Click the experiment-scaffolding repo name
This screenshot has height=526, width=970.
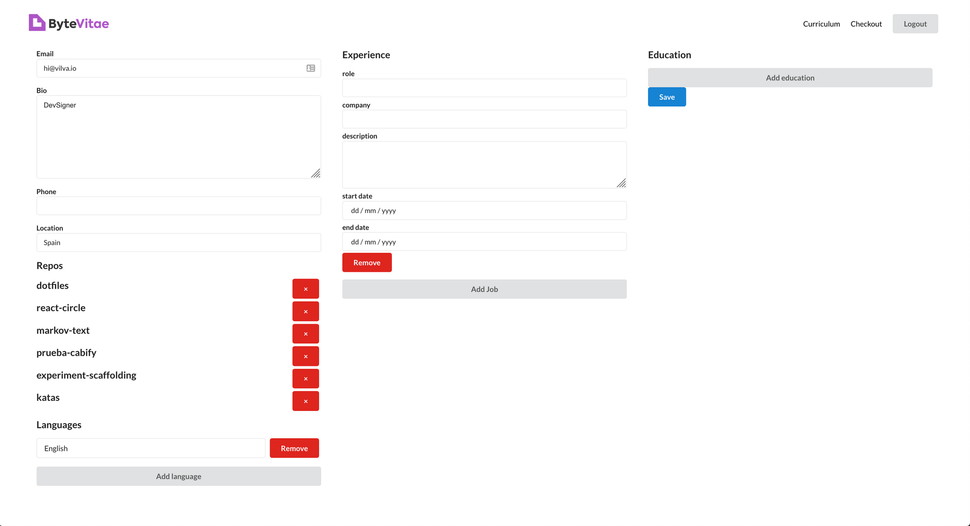coord(86,375)
